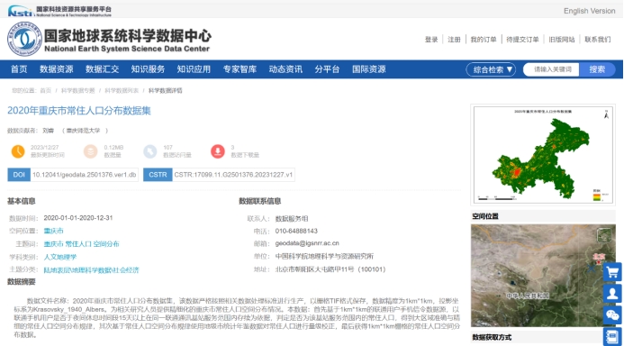Click 科学数据列表 in the breadcrumb
Screen dimensions: 624x346
(122, 91)
